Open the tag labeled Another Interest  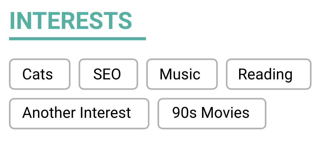(x=79, y=113)
